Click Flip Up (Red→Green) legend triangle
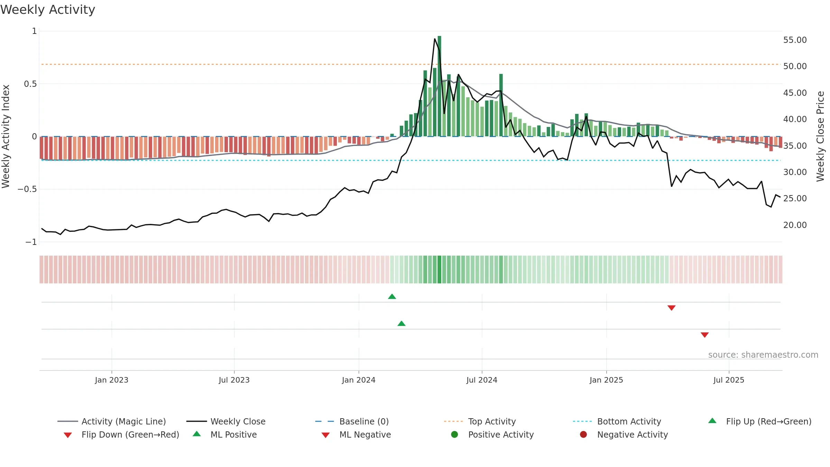830x467 pixels. pos(712,421)
